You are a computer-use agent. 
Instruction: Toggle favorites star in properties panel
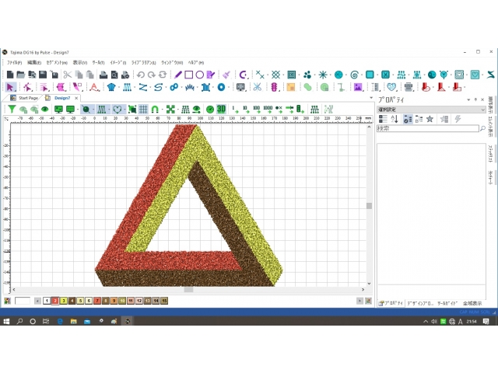[430, 119]
